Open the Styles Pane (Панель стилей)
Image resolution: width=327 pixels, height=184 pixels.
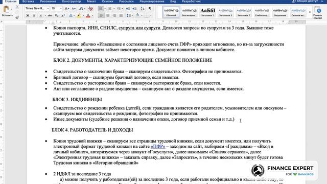coord(318,12)
